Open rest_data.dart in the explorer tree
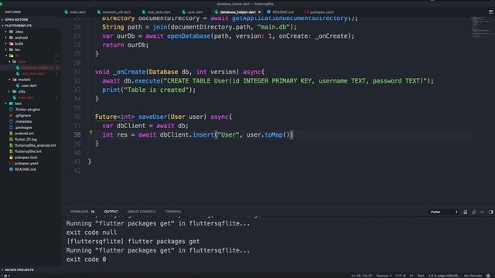Screen dimensions: 495x278 click(x=32, y=73)
